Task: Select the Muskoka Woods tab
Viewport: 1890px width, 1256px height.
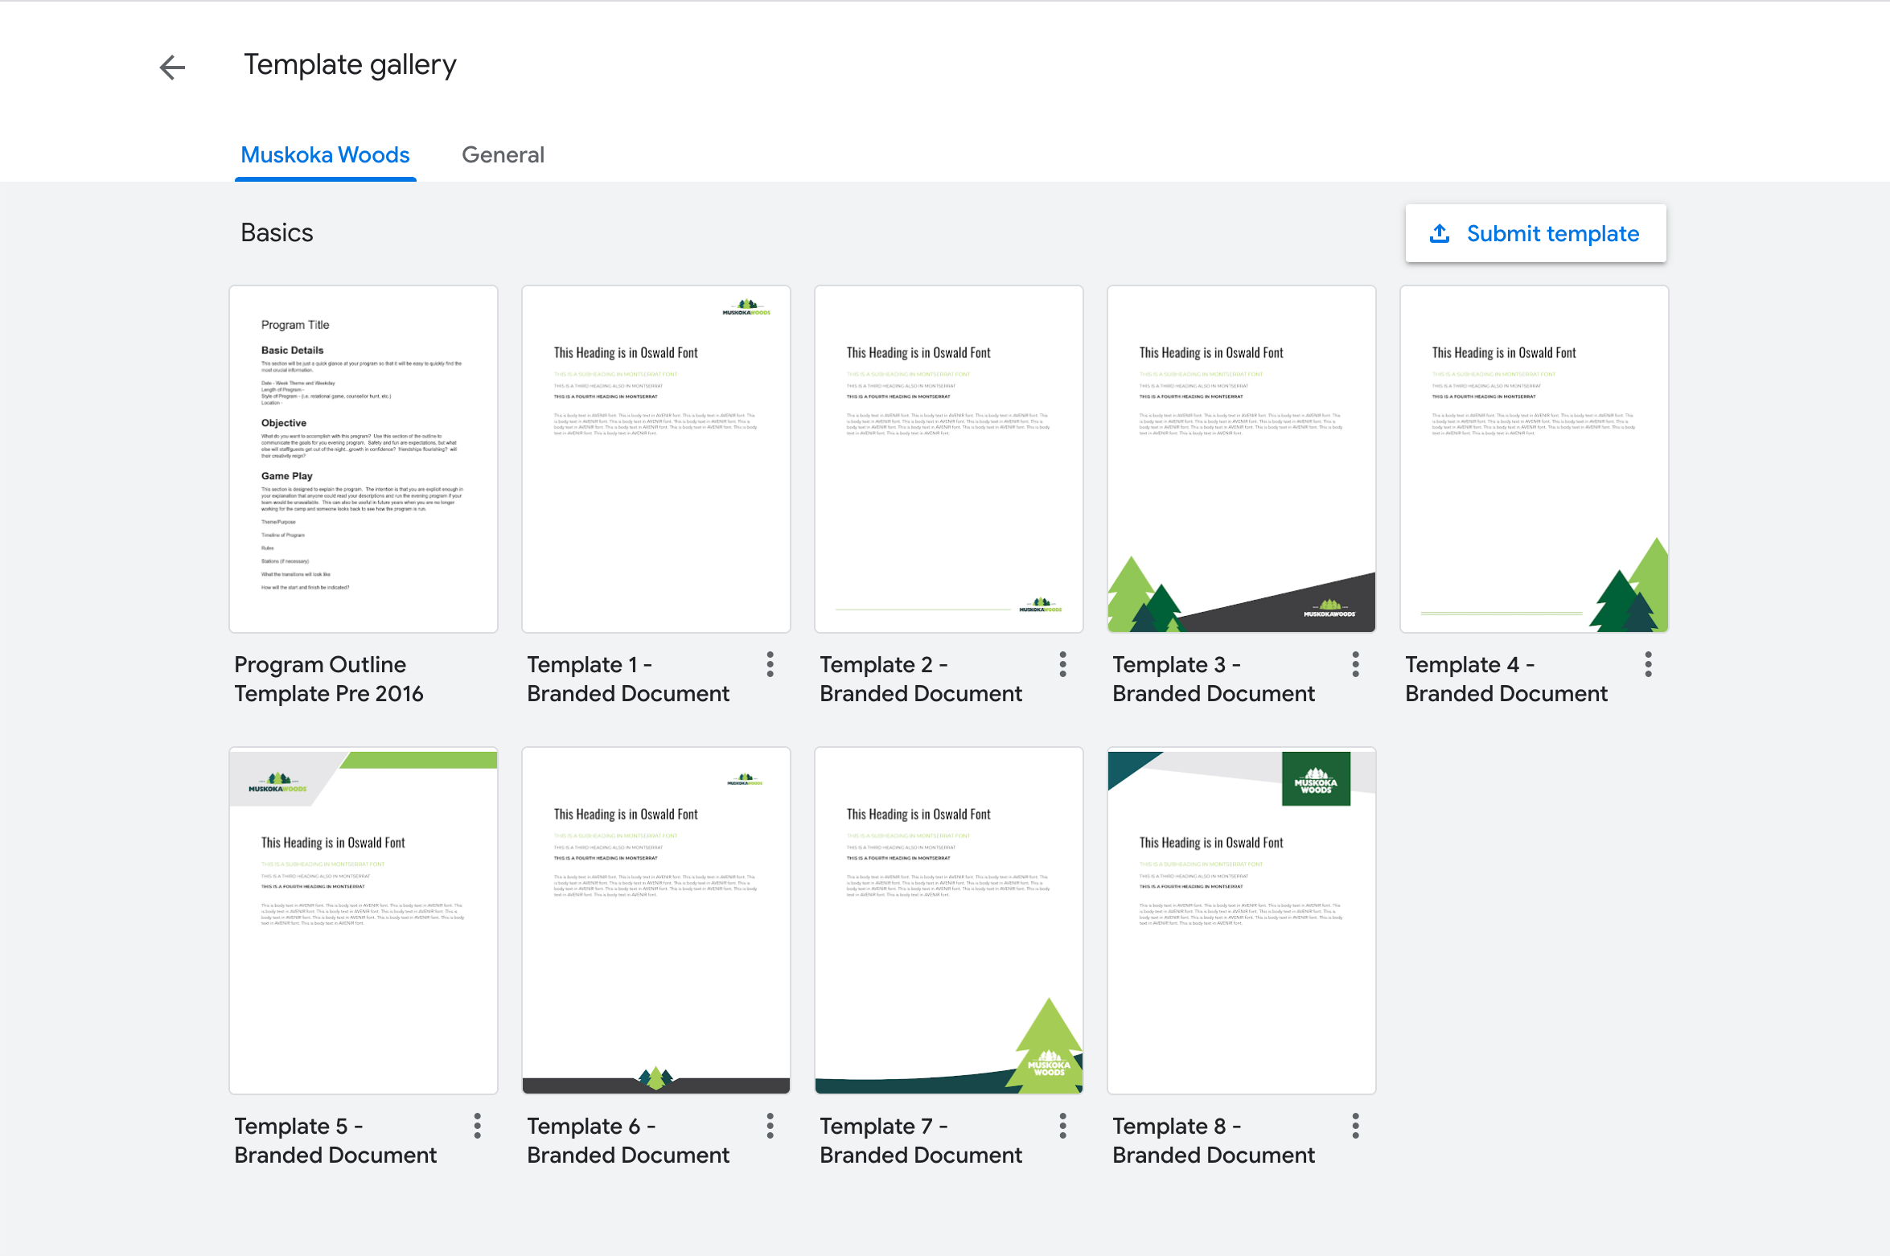Action: (x=325, y=154)
